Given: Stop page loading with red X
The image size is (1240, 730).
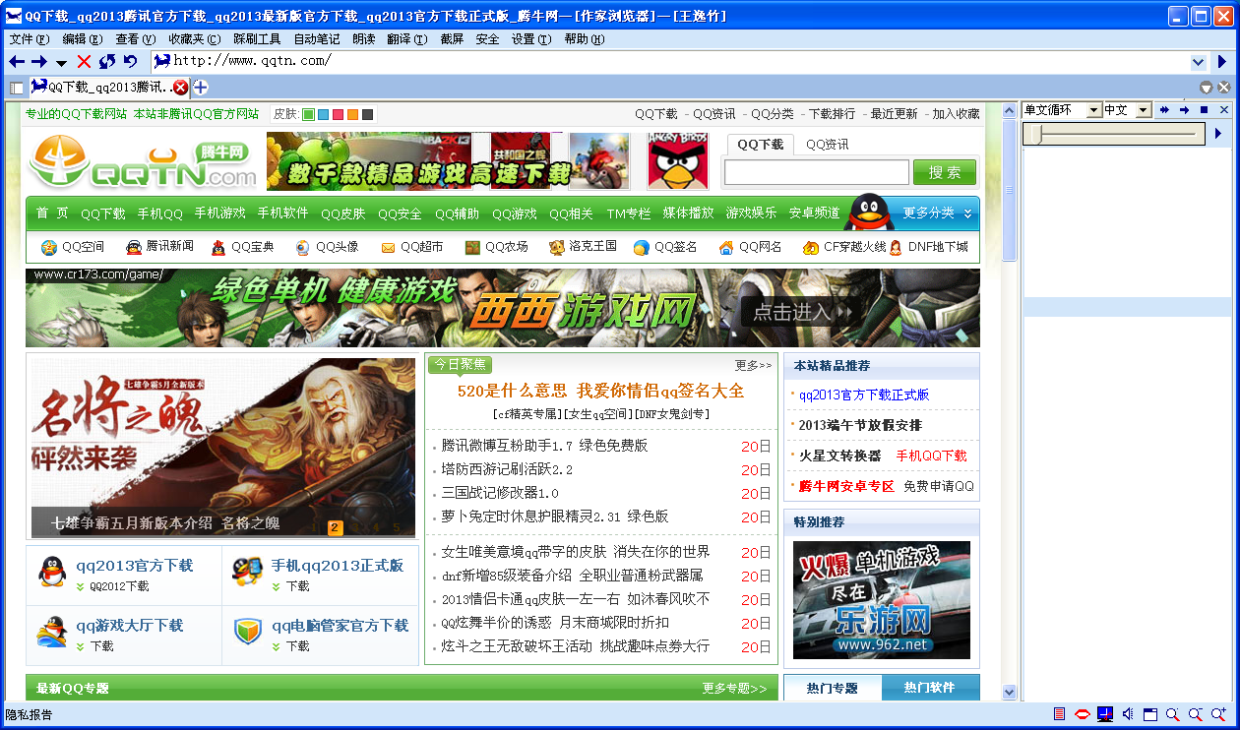Looking at the screenshot, I should (84, 61).
